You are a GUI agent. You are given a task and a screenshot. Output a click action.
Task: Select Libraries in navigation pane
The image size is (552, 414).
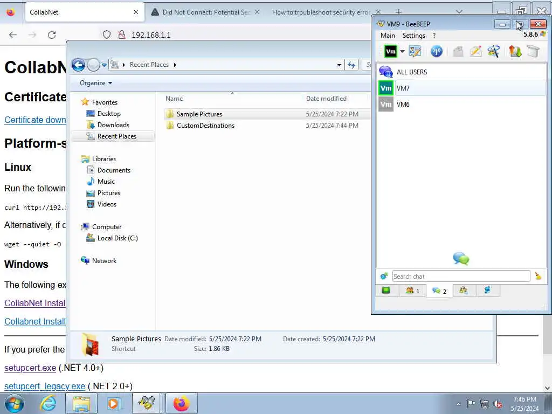click(104, 159)
